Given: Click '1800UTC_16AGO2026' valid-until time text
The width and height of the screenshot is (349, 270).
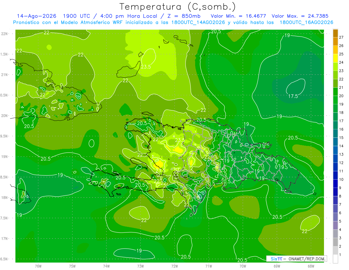Looking at the screenshot, I should click(306, 22).
